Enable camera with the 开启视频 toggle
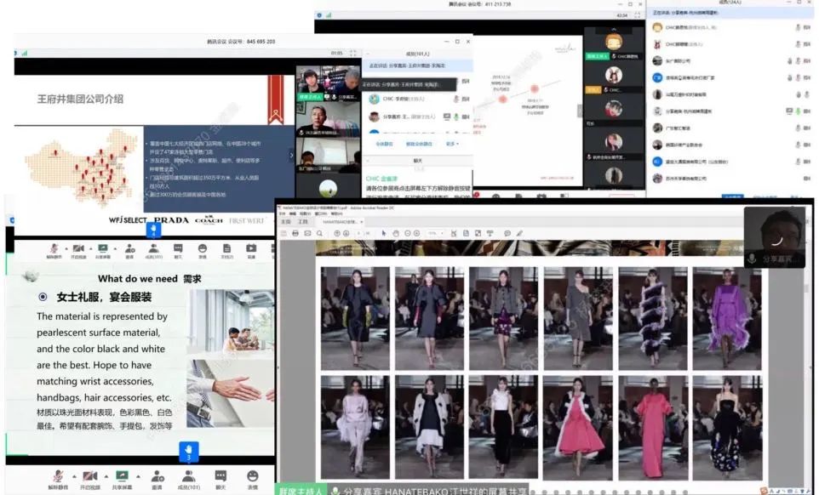The width and height of the screenshot is (819, 495). click(x=92, y=475)
